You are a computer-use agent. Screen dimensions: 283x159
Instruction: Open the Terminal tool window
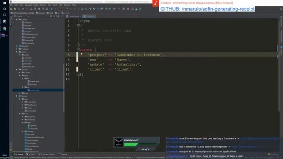(x=63, y=154)
